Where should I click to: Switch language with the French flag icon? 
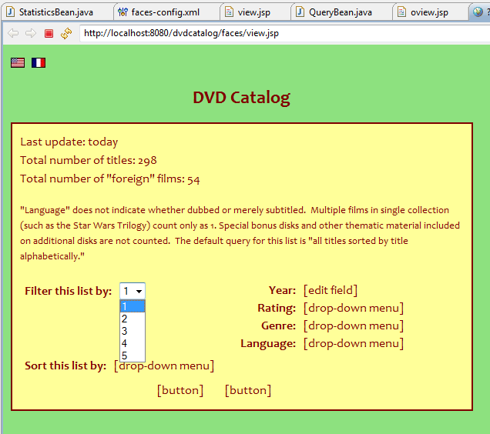39,63
